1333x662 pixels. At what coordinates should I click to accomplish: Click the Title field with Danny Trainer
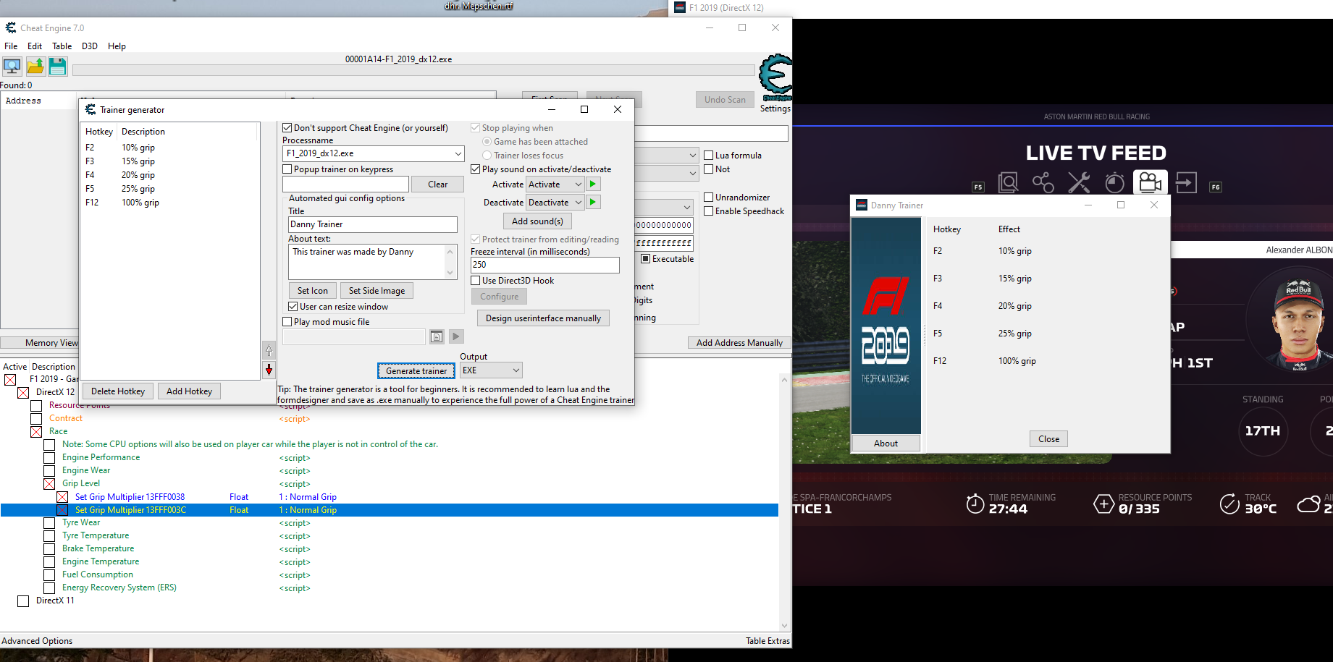point(373,224)
